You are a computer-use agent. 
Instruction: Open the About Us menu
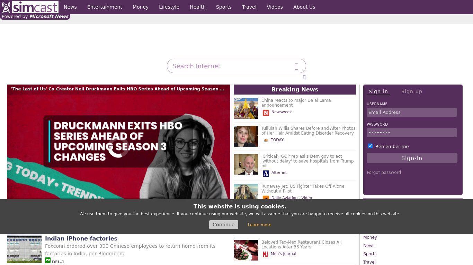(304, 7)
